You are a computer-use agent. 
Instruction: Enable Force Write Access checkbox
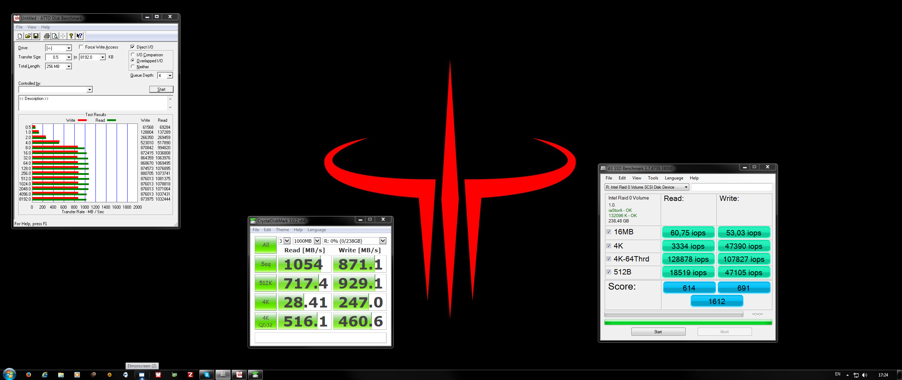click(81, 47)
